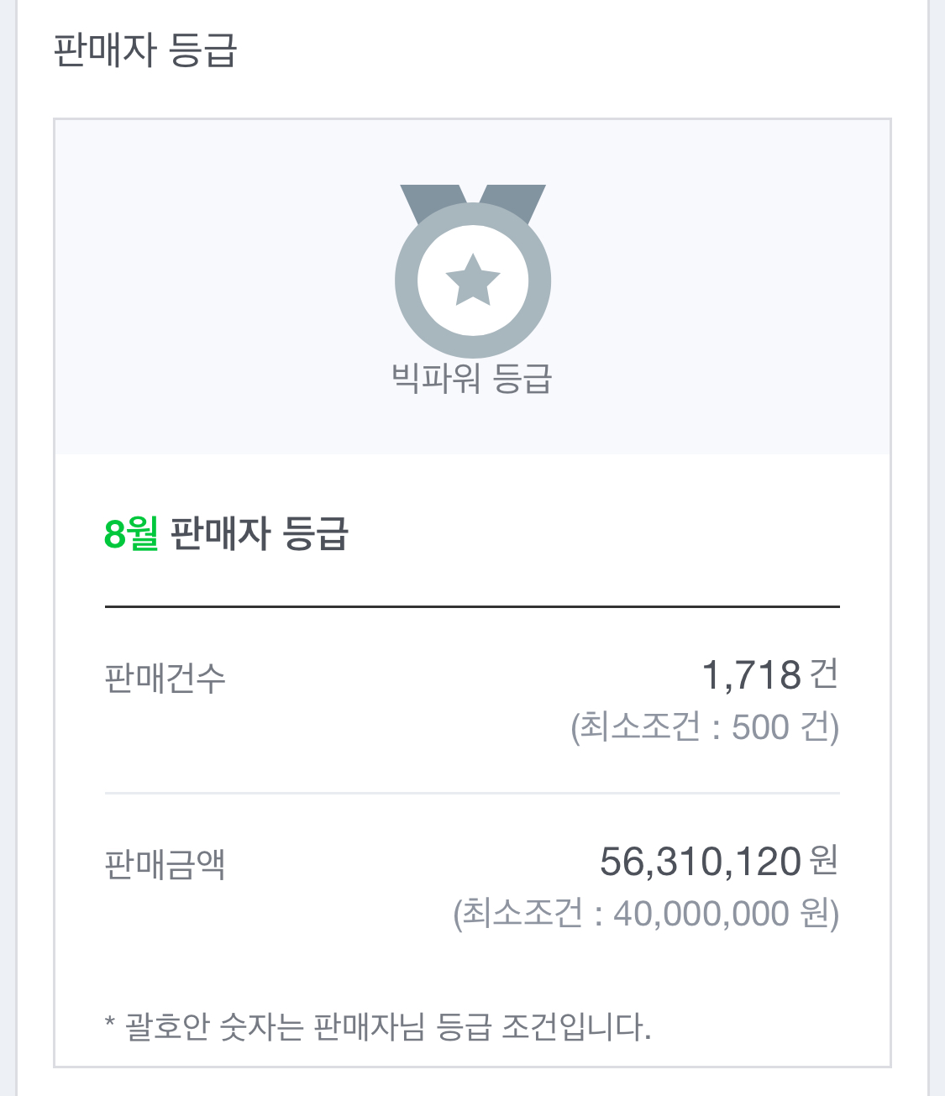Click the dark divider under 8월 heading
The height and width of the screenshot is (1096, 945).
(x=472, y=606)
